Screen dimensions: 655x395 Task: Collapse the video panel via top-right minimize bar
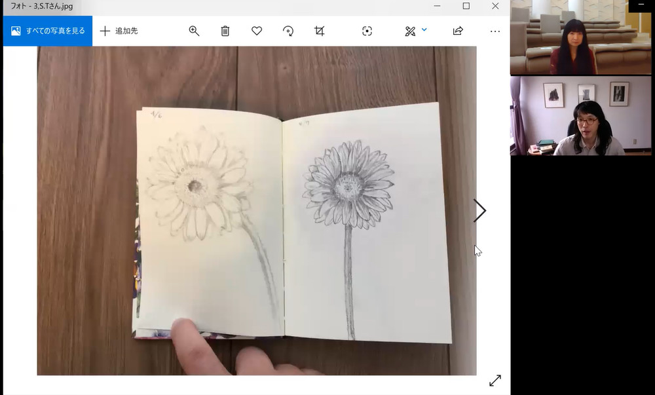click(x=641, y=5)
